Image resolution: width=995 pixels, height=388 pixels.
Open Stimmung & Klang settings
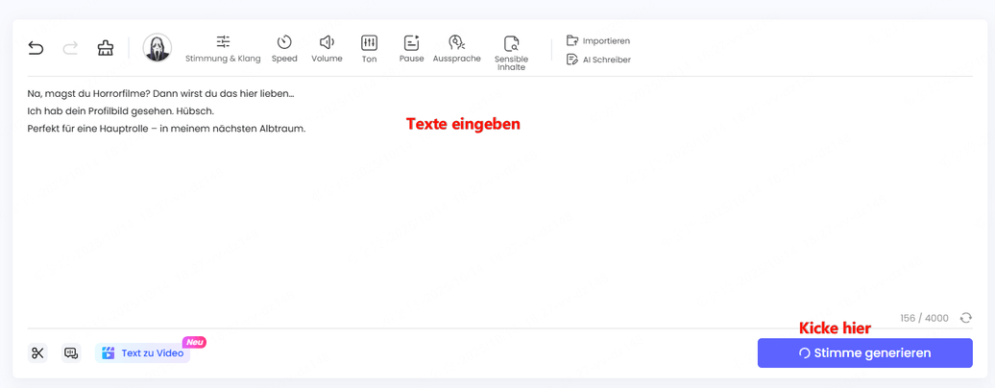tap(223, 49)
